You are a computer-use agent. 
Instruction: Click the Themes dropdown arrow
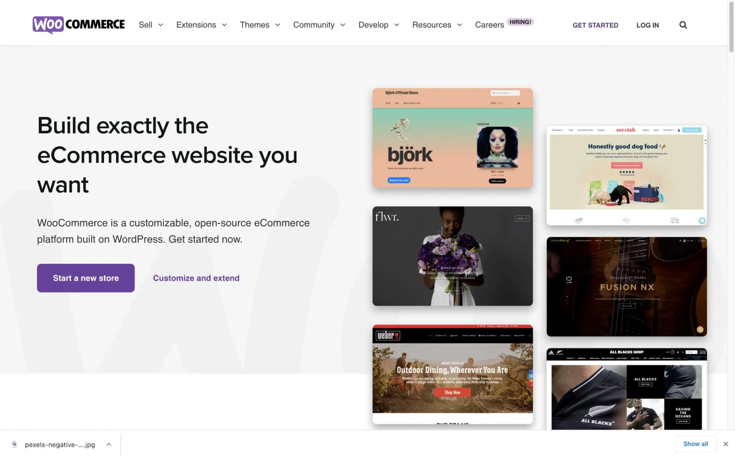(278, 25)
